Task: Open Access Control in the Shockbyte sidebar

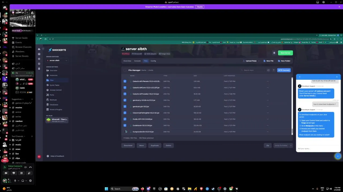Action: point(57,90)
